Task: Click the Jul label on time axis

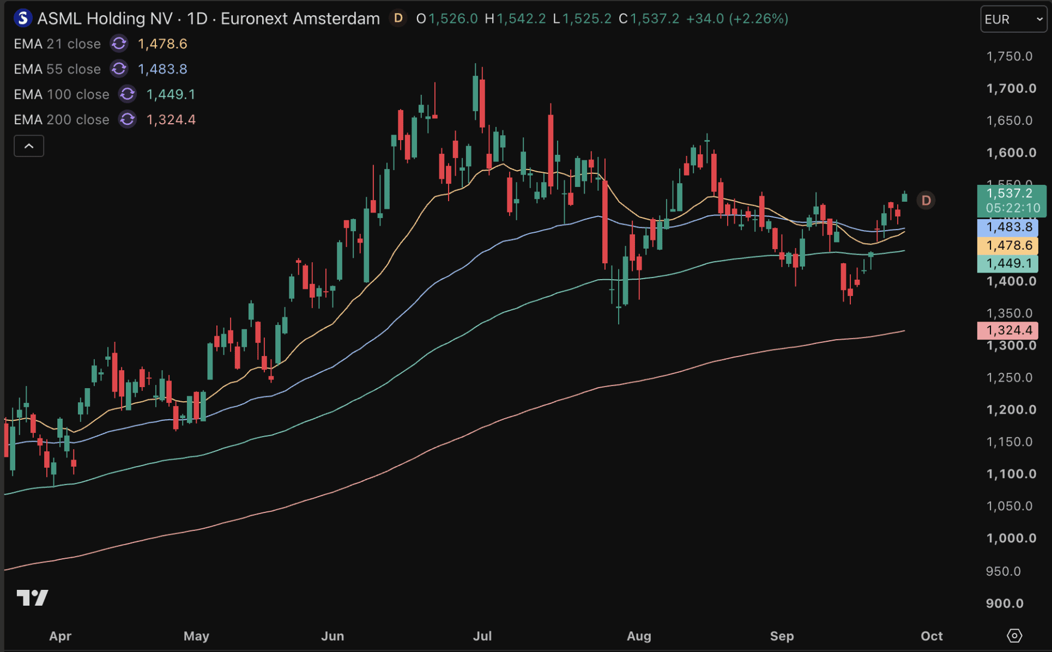Action: (x=482, y=636)
